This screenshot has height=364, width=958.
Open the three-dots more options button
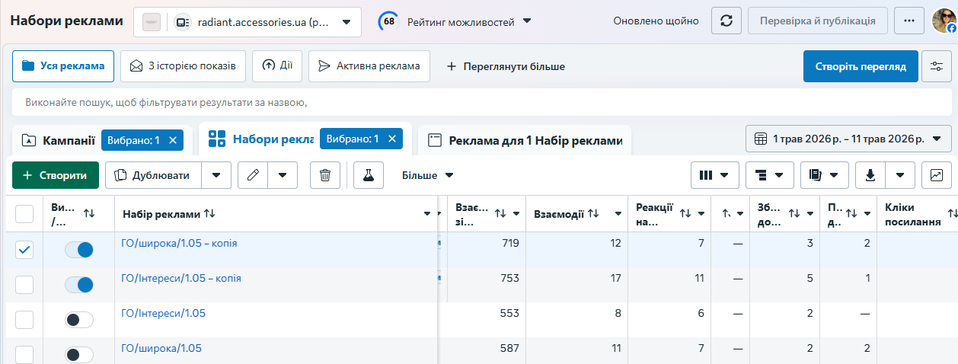[909, 21]
